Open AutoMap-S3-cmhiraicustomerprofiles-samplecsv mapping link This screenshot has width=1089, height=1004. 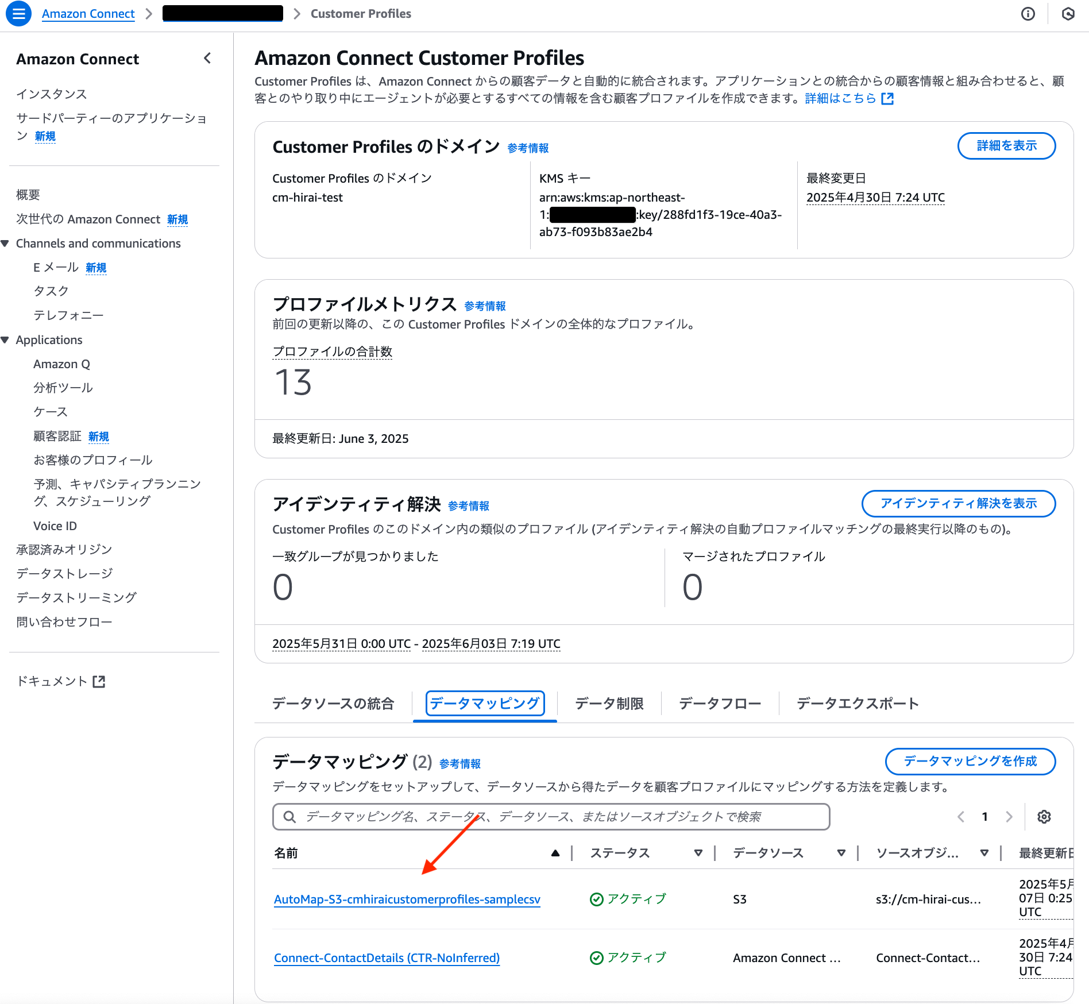(407, 899)
